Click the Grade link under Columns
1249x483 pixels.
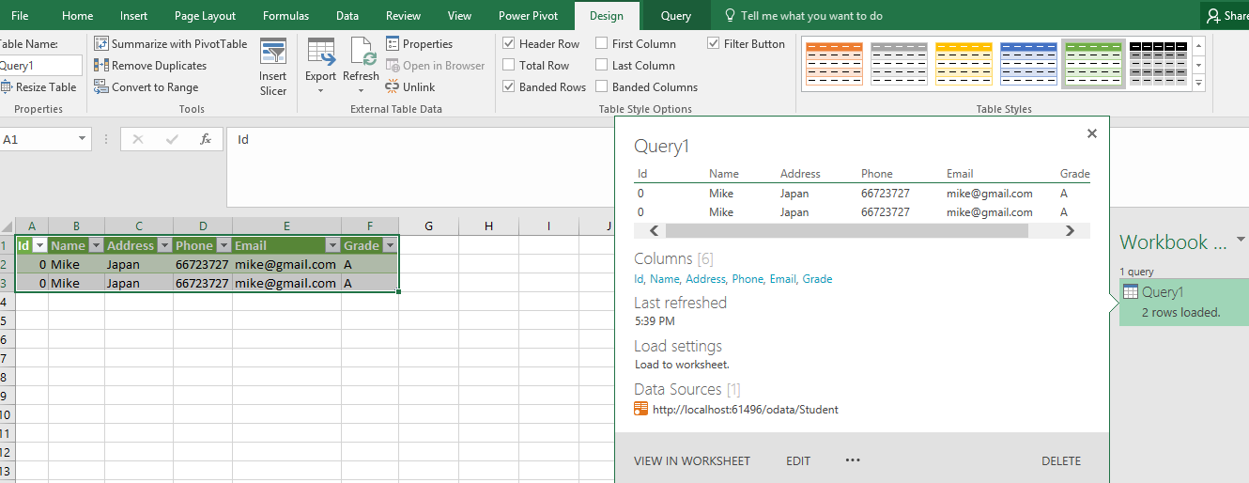pyautogui.click(x=817, y=279)
